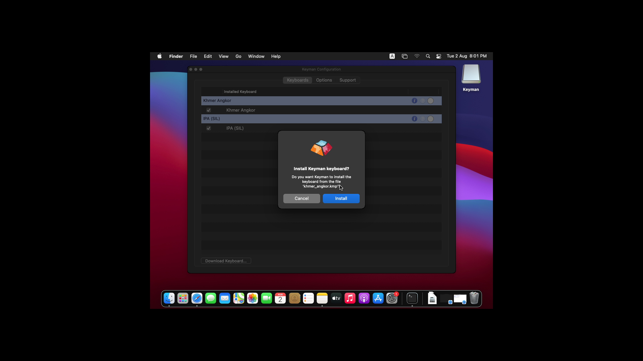This screenshot has height=361, width=643.
Task: Click help icon in Khmer Angkor row
Action: (423, 101)
